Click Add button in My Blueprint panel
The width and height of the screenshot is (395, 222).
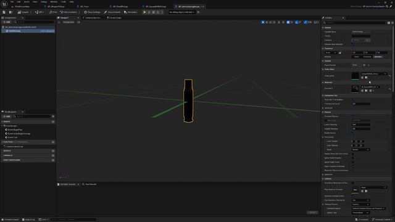[x=7, y=117]
